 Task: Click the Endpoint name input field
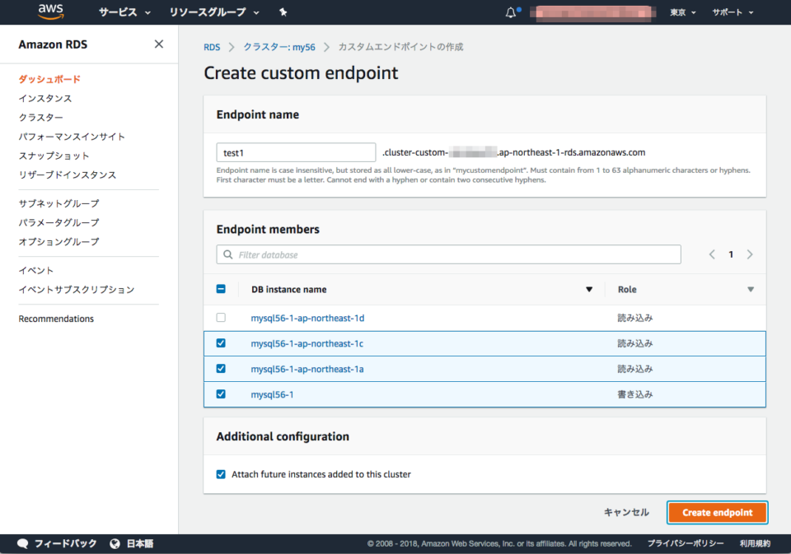[296, 153]
